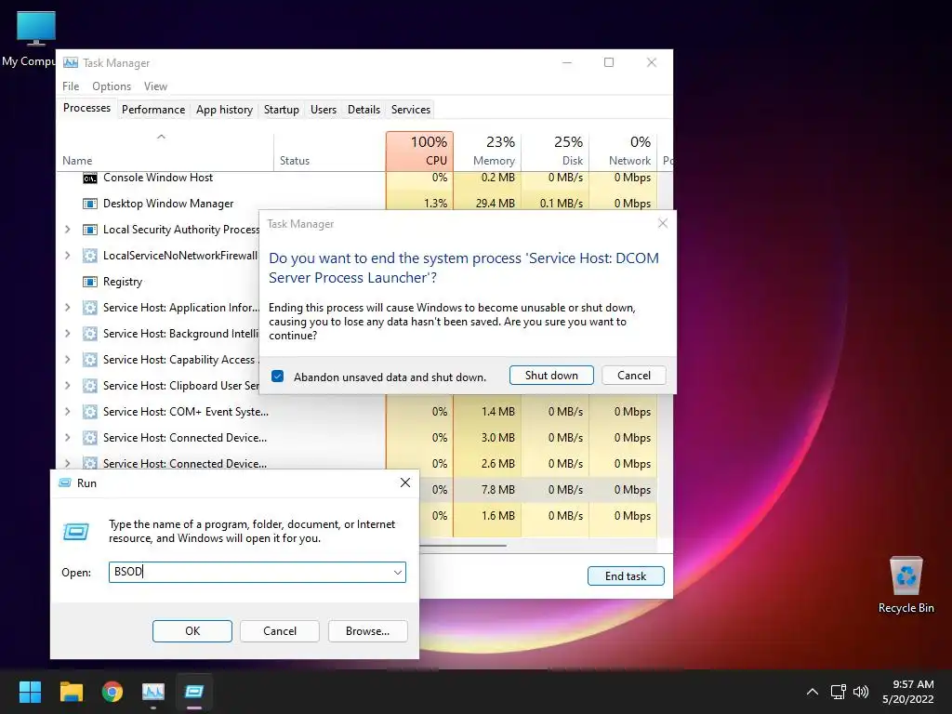Open network status in system tray
The width and height of the screenshot is (952, 714).
tap(839, 692)
